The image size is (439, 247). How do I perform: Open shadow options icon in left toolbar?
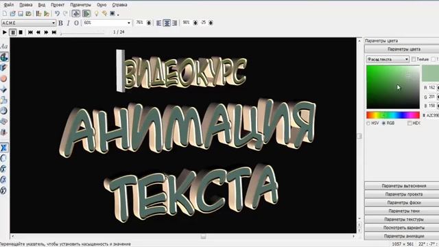[x=3, y=100]
